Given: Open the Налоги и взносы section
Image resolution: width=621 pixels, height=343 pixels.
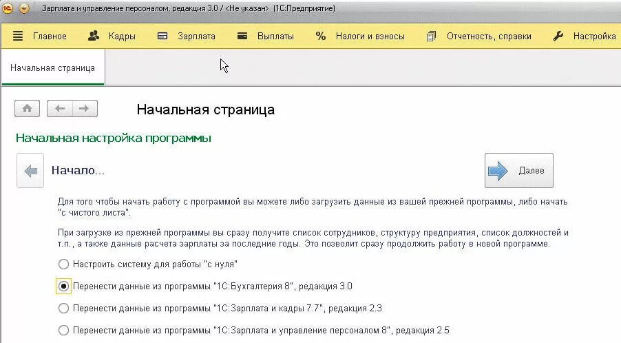Looking at the screenshot, I should (370, 36).
